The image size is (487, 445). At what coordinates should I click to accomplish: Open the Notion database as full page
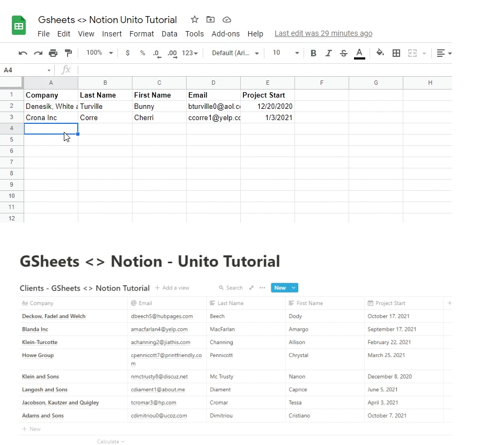point(251,287)
